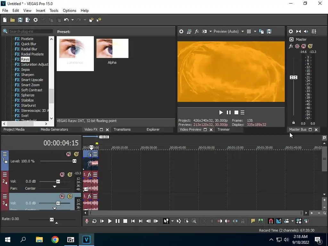Play preview in Video Preview window
Screen dimensions: 328x246
[x=221, y=112]
